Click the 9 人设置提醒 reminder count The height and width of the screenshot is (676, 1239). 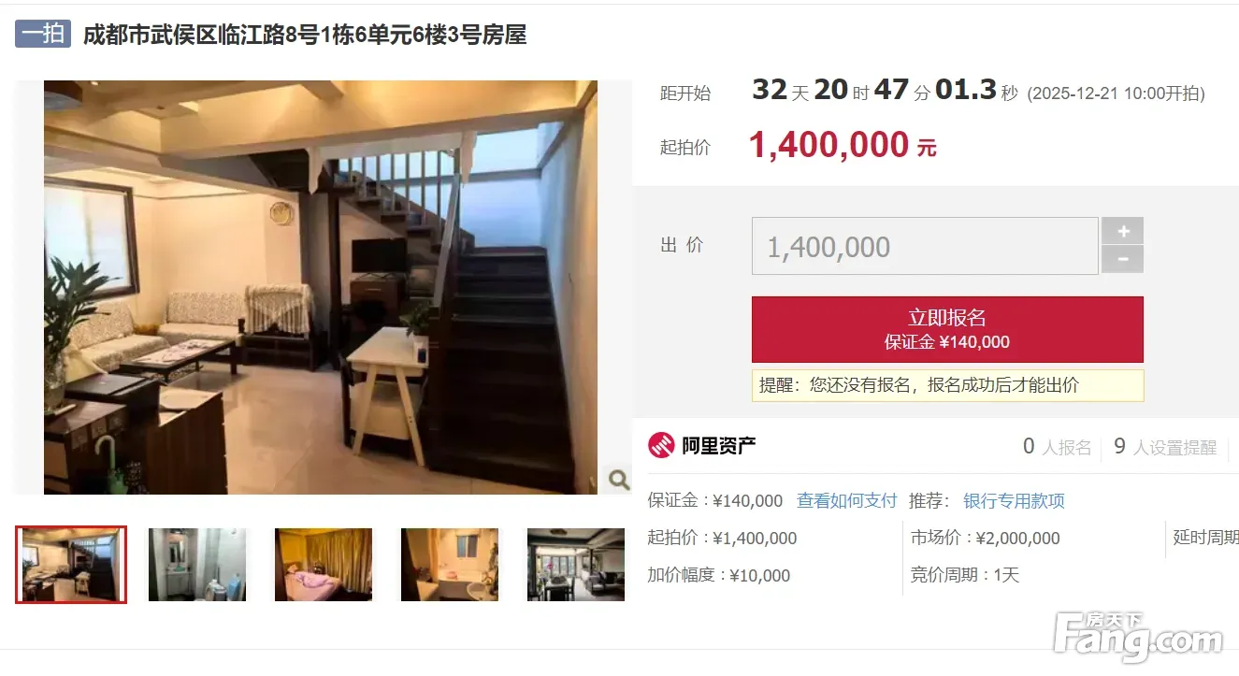point(1165,447)
